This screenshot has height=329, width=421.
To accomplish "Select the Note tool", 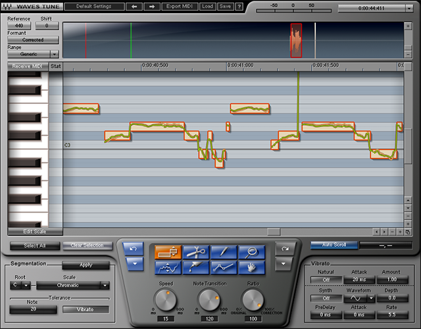I will [x=168, y=252].
